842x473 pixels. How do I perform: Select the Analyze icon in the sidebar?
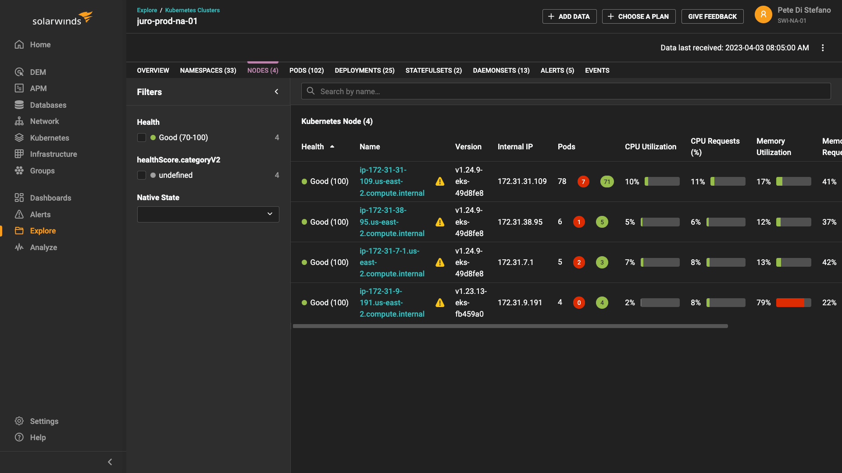[x=19, y=247]
